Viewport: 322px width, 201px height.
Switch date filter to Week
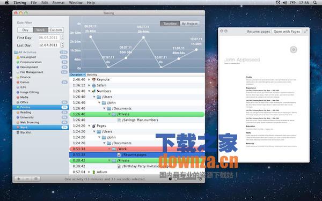pyautogui.click(x=40, y=30)
